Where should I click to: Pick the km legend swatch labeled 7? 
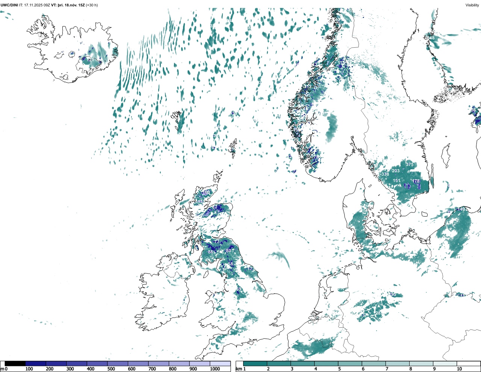pos(398,363)
